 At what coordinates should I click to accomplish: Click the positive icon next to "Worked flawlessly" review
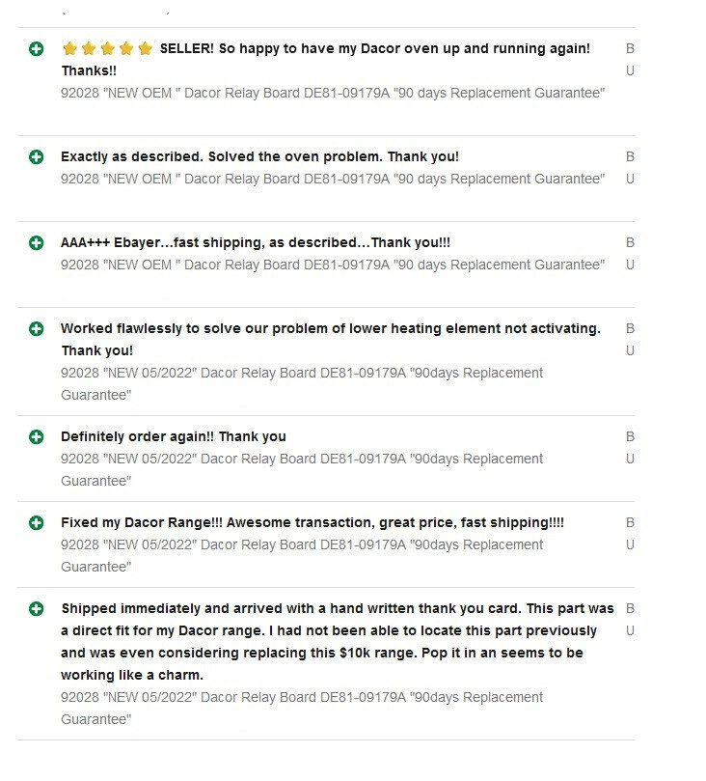coord(37,328)
